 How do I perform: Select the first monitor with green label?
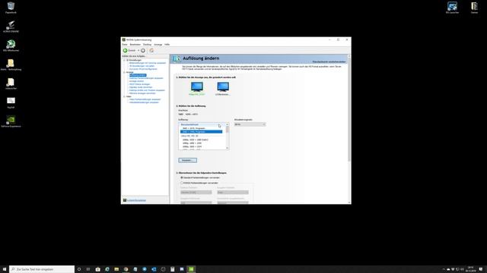tap(197, 88)
